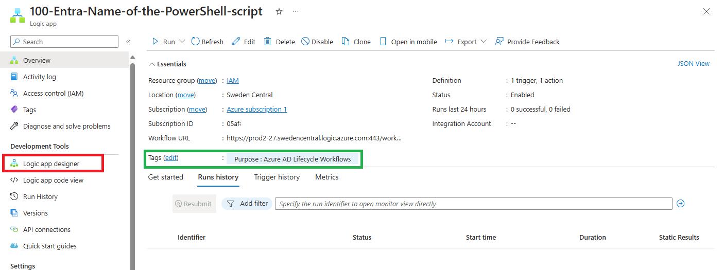The width and height of the screenshot is (724, 270).
Task: Switch to the Trigger history tab
Action: (277, 177)
